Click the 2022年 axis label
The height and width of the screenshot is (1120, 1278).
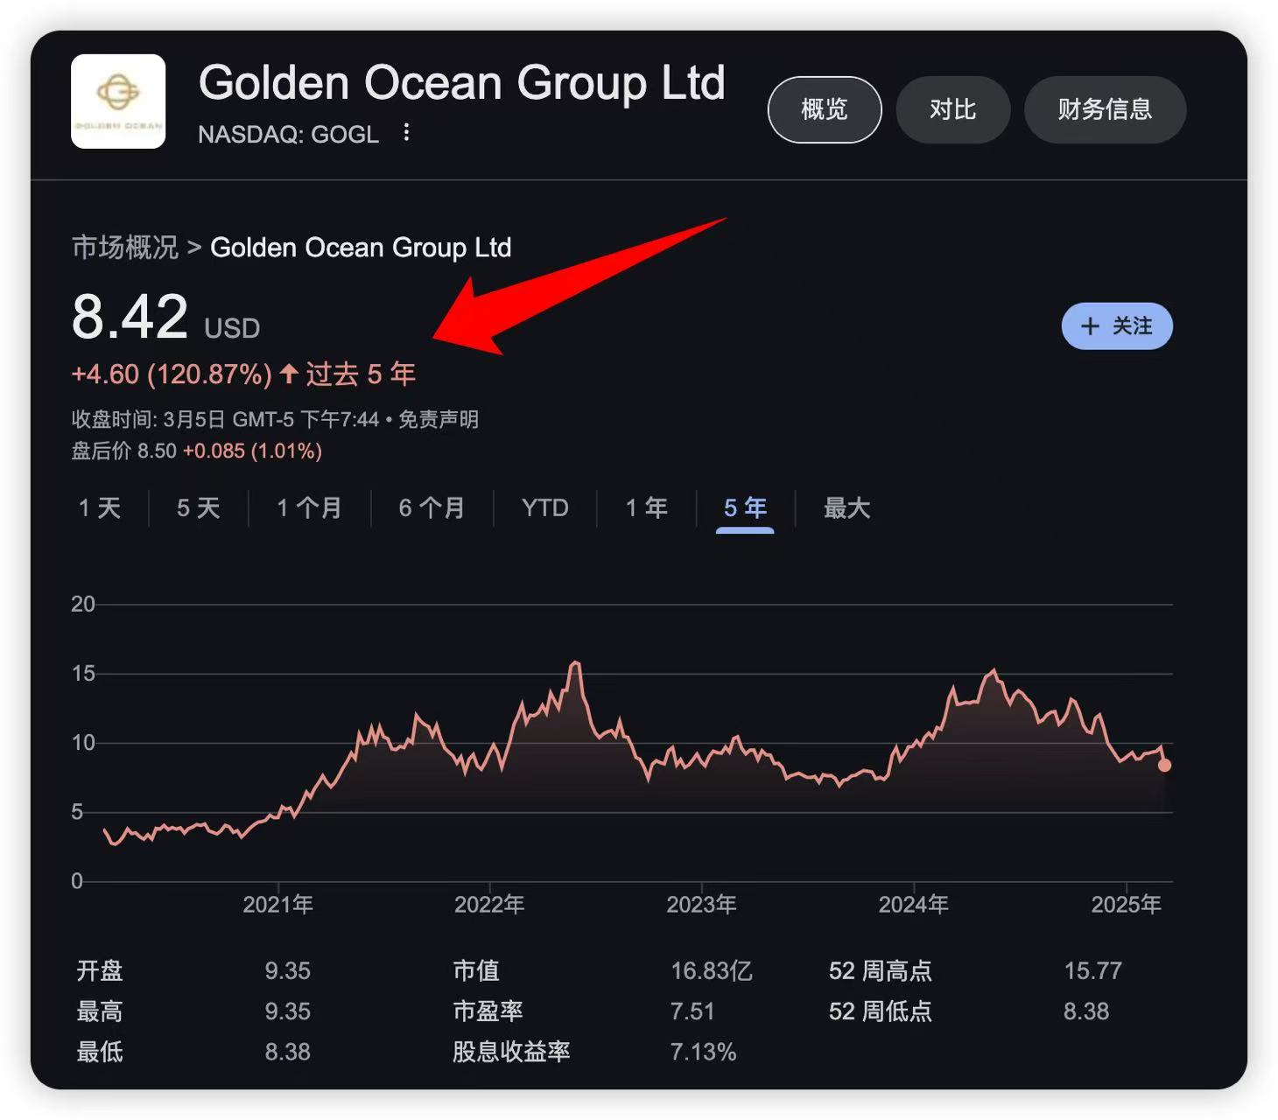click(489, 904)
